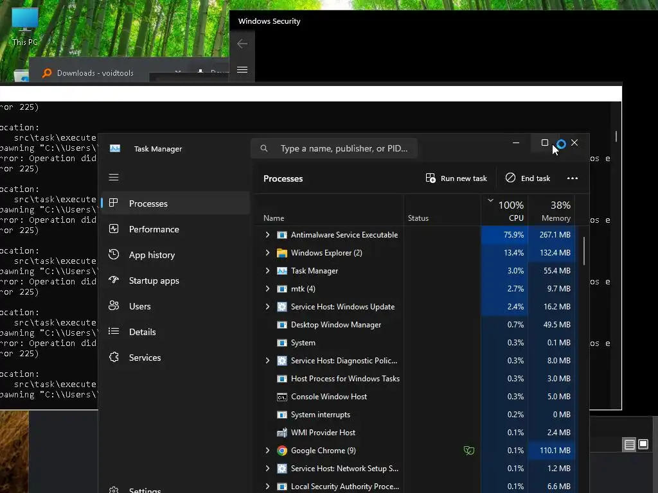Expand Service Host: Diagnostic Policy row
This screenshot has width=658, height=493.
[x=267, y=361]
